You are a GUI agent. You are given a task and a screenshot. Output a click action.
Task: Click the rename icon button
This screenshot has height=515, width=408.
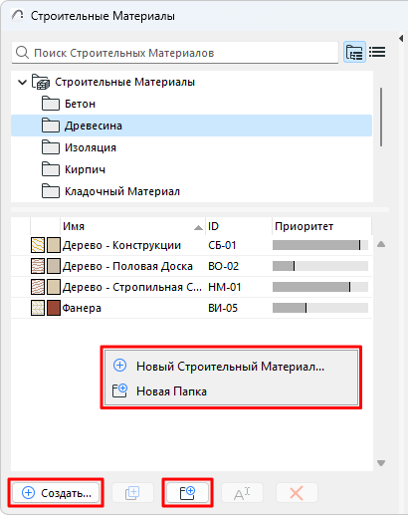click(x=242, y=493)
